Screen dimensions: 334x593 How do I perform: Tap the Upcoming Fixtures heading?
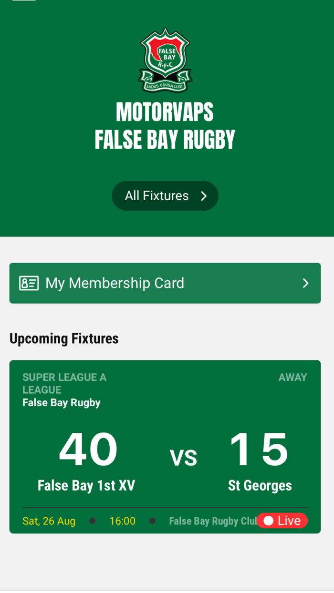64,338
